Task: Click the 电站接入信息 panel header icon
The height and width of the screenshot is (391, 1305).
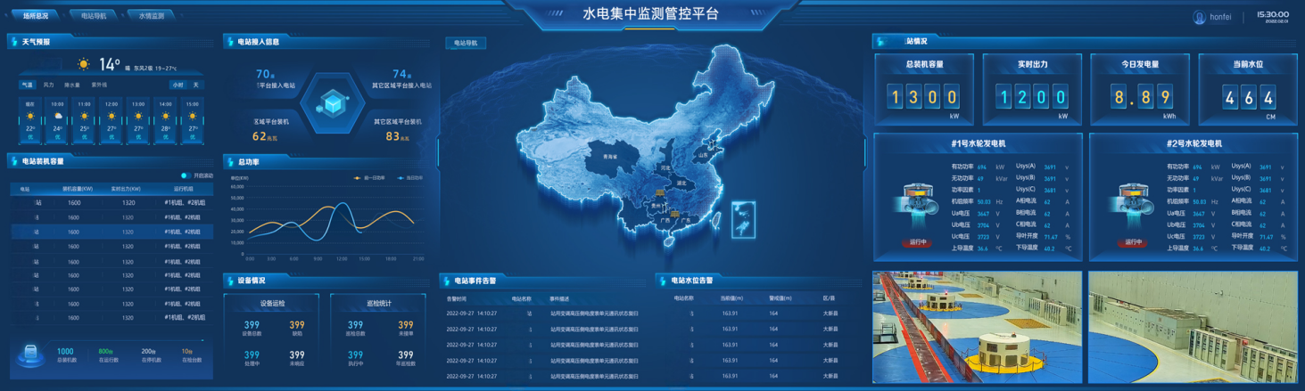Action: 230,42
